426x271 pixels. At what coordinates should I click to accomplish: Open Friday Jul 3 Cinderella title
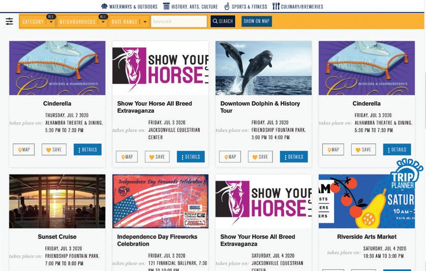coord(367,104)
